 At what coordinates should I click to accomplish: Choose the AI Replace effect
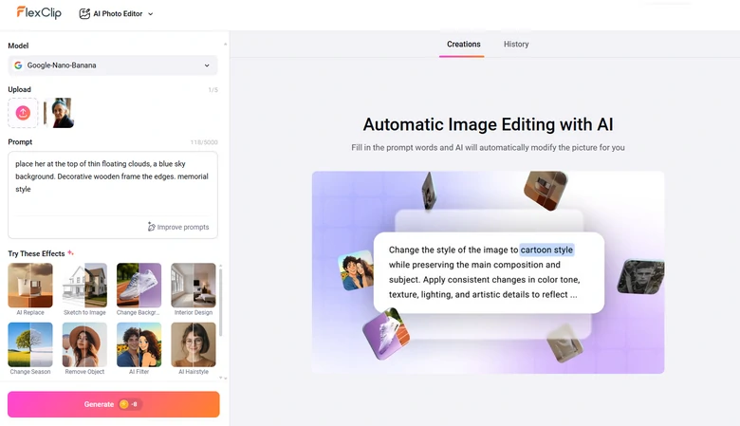tap(30, 286)
